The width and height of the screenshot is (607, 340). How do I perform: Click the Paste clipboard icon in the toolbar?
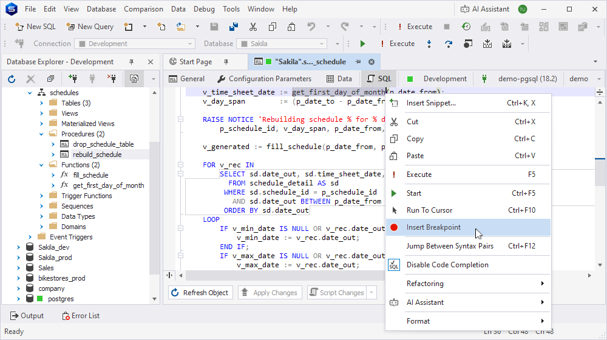[x=291, y=27]
